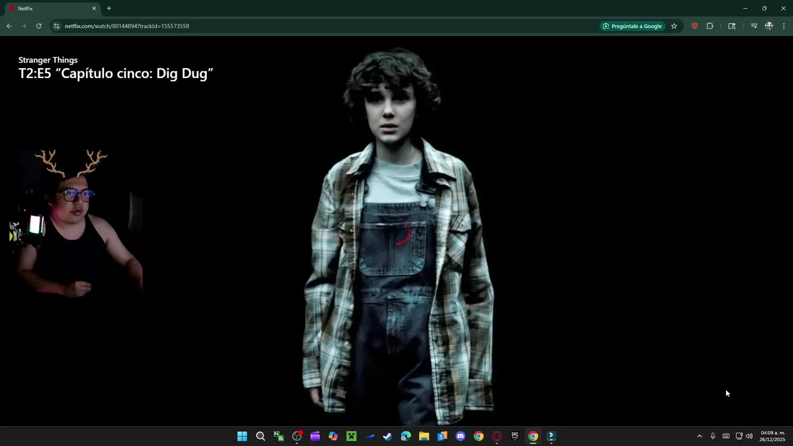
Task: Open a new browser tab
Action: click(109, 9)
